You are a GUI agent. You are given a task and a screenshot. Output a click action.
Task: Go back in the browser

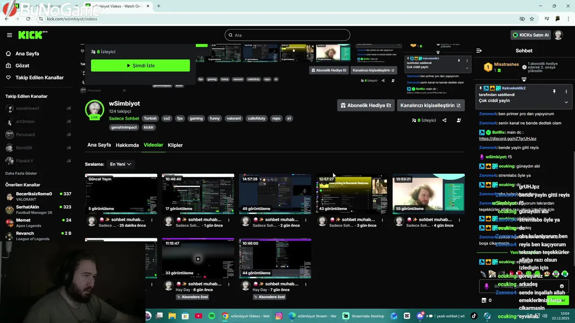tap(6, 19)
